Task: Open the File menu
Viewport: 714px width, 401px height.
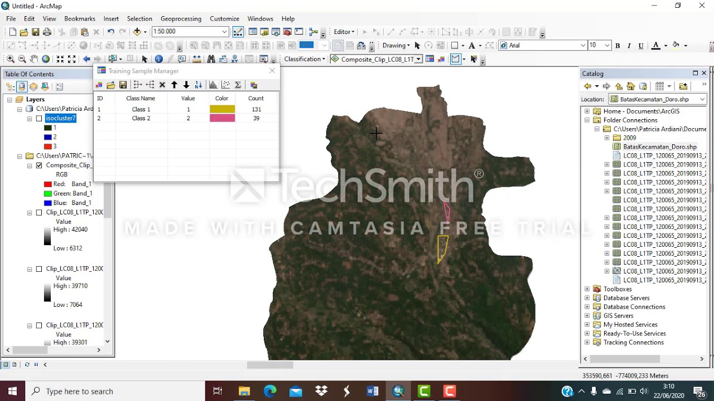Action: (11, 18)
